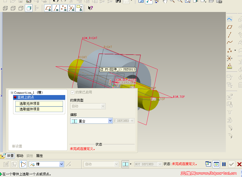The image size is (242, 177).
Task: Toggle datum planes display
Action: [x=48, y=8]
